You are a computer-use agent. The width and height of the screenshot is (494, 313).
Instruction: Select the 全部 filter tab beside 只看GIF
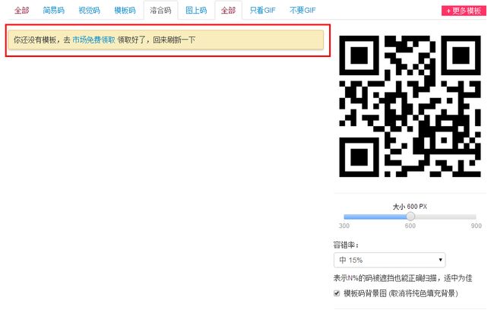[229, 11]
